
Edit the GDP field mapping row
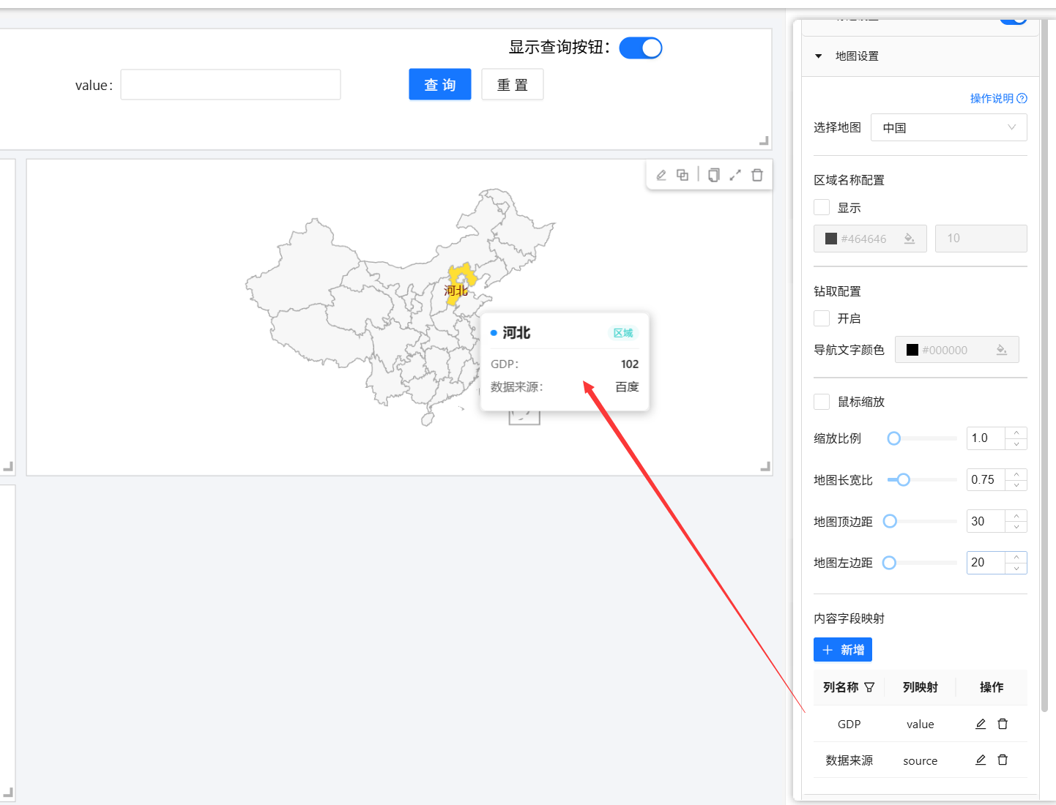point(981,724)
